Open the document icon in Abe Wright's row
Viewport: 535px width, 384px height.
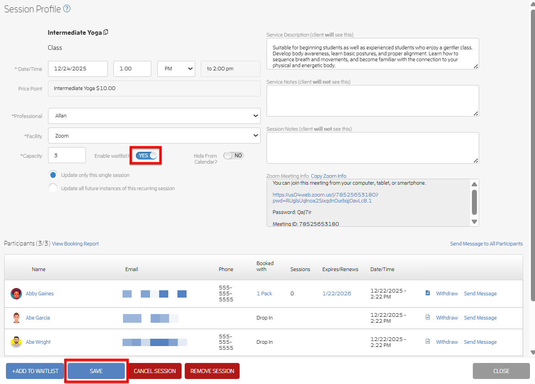point(428,341)
